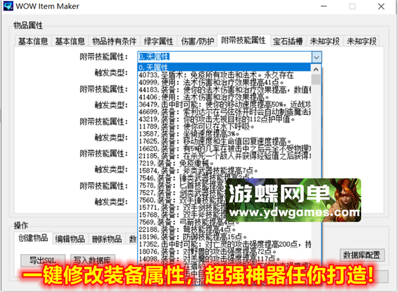
Task: Open the 附带技能属性 combo box arrow
Action: (x=316, y=57)
